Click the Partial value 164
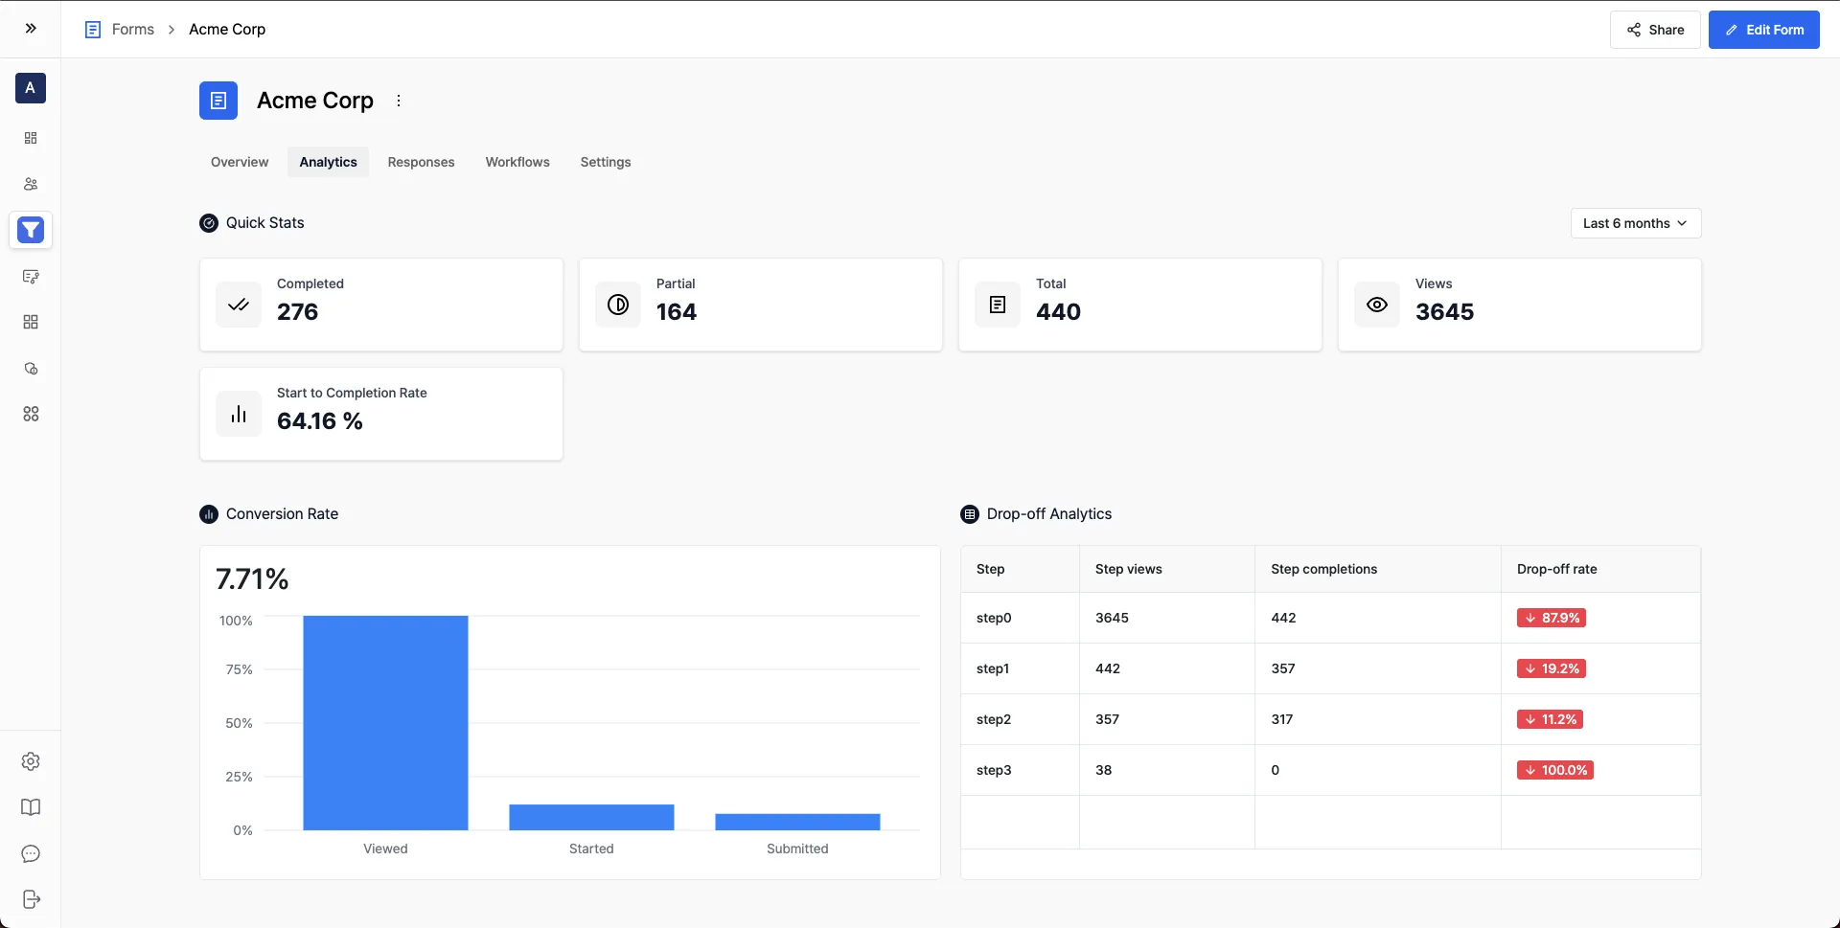Viewport: 1840px width, 928px height. click(677, 312)
